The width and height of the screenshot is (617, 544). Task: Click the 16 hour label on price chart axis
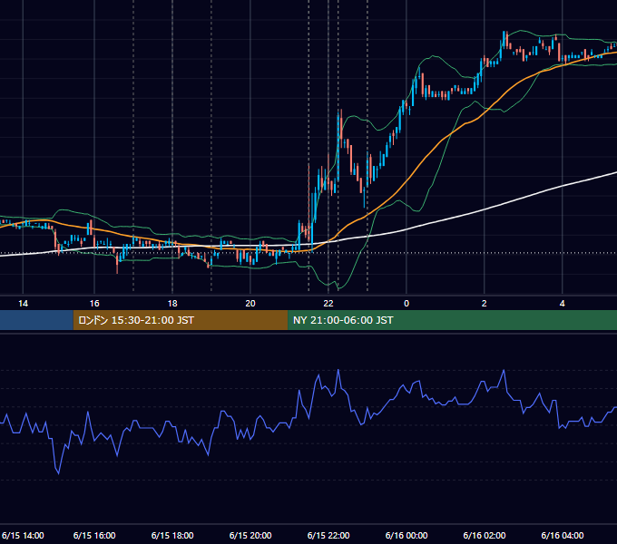[x=94, y=304]
